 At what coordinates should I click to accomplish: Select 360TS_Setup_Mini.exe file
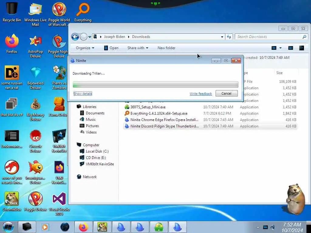[210, 107]
